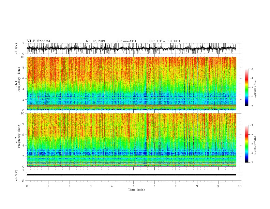Click tick label "6" on the Time axis

154,186
